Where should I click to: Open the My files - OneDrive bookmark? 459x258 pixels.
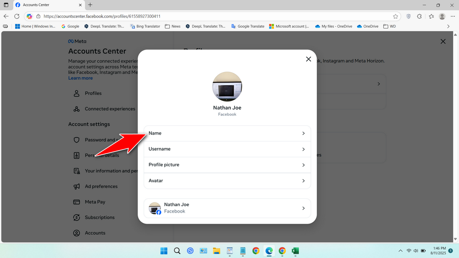[334, 26]
